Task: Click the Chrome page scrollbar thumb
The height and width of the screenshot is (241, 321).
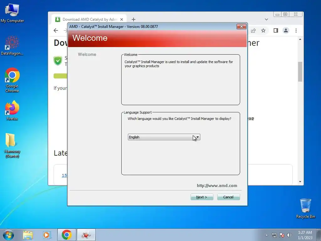Action: click(x=300, y=72)
